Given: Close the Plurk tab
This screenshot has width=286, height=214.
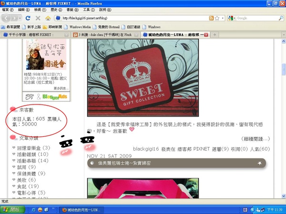Looking at the screenshot, I should point(136,35).
